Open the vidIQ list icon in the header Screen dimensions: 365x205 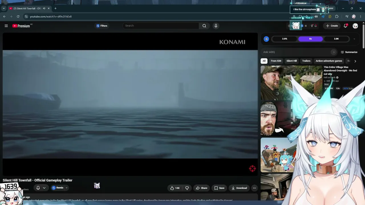click(306, 26)
